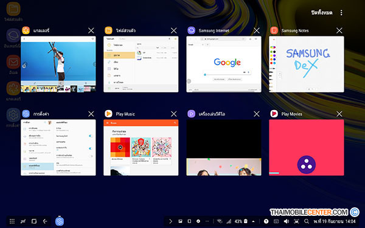Image resolution: width=365 pixels, height=228 pixels.
Task: Click the screen capture icon
Action: pyautogui.click(x=296, y=221)
